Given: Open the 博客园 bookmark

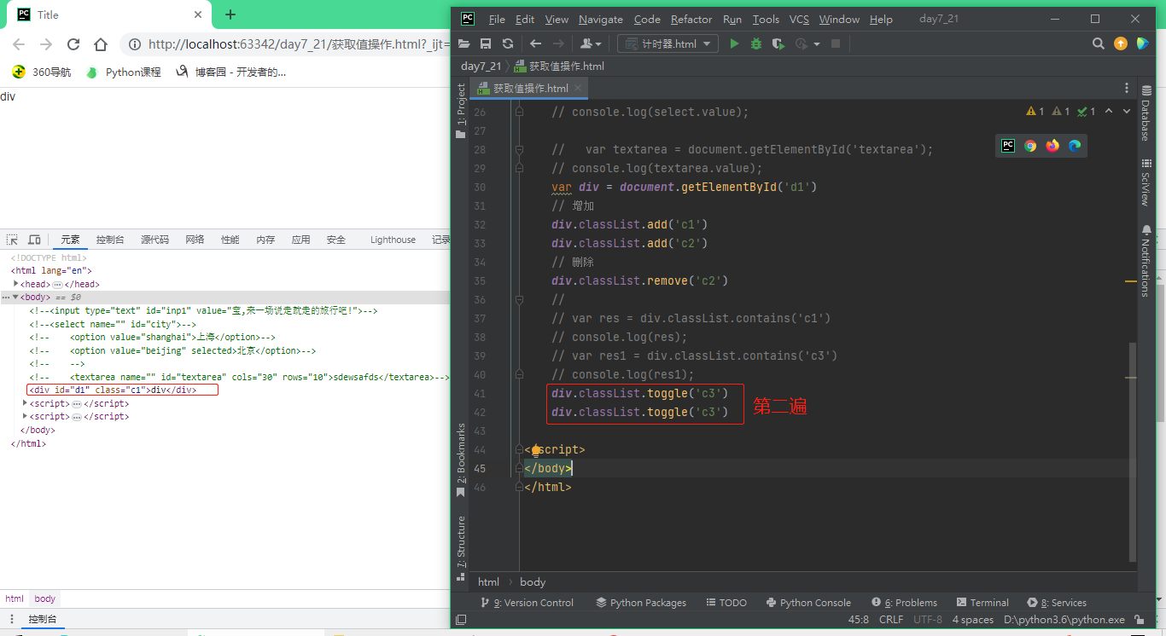Looking at the screenshot, I should coord(230,72).
